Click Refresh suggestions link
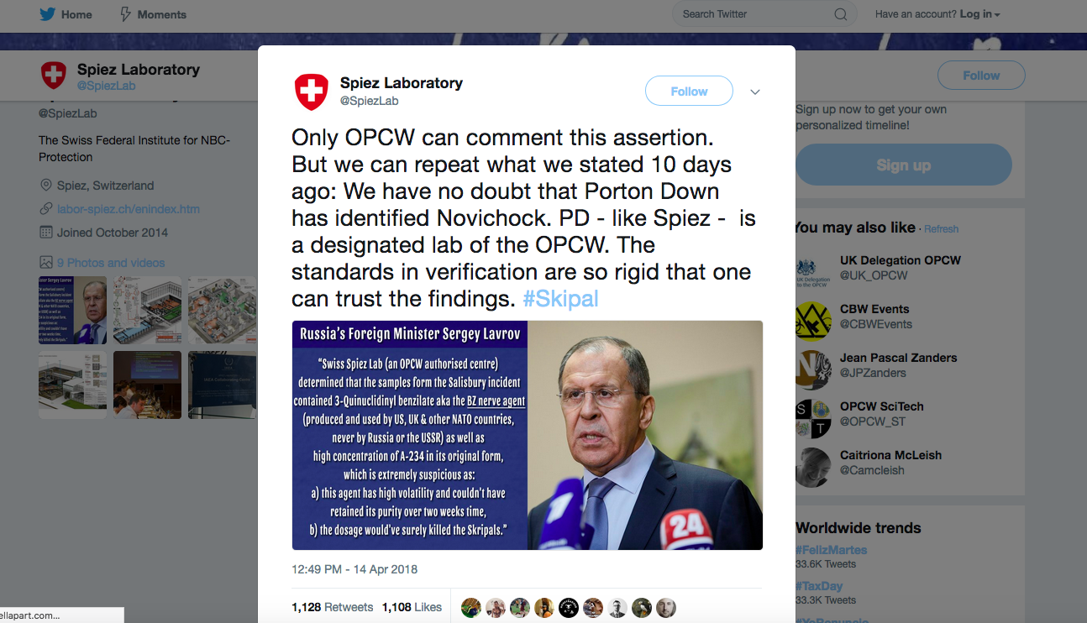 [x=942, y=229]
